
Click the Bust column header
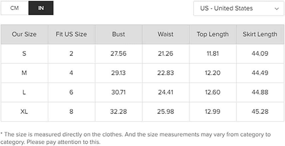coord(119,35)
